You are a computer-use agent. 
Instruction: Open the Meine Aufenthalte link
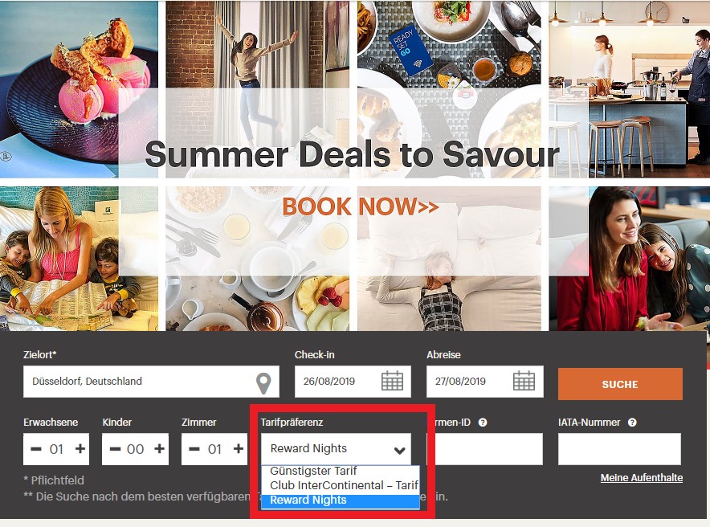(641, 478)
